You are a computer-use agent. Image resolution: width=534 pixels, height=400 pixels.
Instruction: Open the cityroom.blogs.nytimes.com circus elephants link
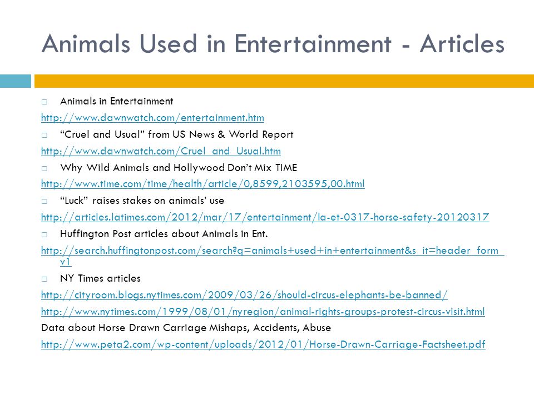(x=244, y=295)
